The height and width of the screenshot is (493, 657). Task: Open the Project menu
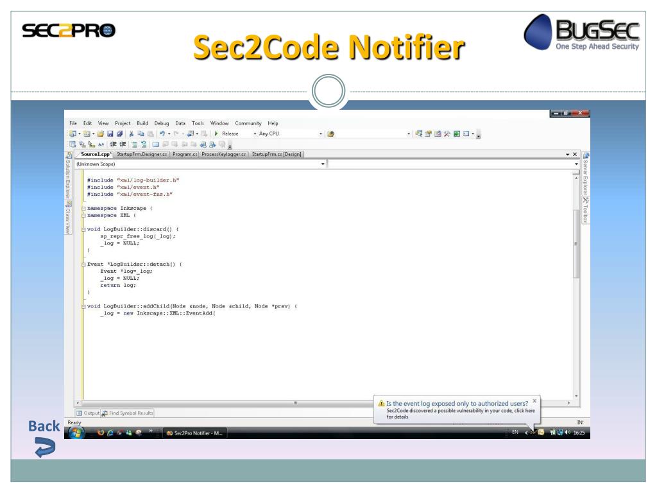(x=123, y=123)
